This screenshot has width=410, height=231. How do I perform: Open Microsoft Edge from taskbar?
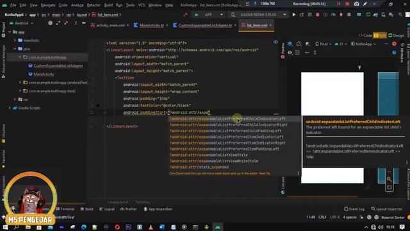tap(84, 227)
